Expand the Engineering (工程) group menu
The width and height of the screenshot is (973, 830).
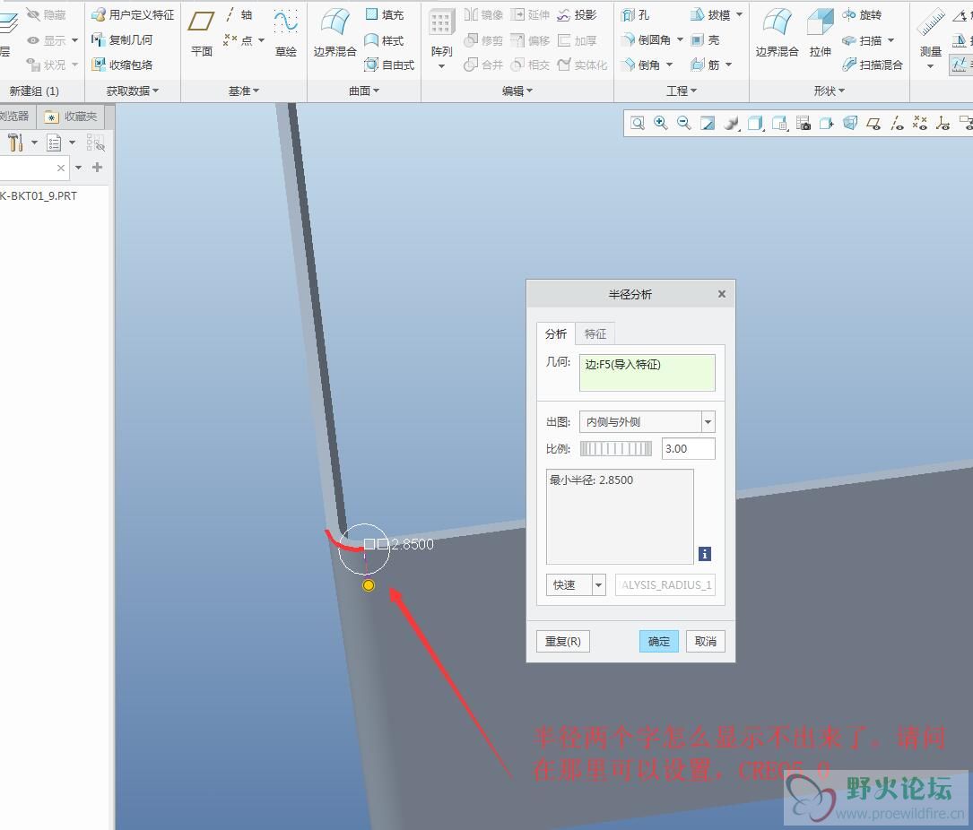pyautogui.click(x=682, y=91)
